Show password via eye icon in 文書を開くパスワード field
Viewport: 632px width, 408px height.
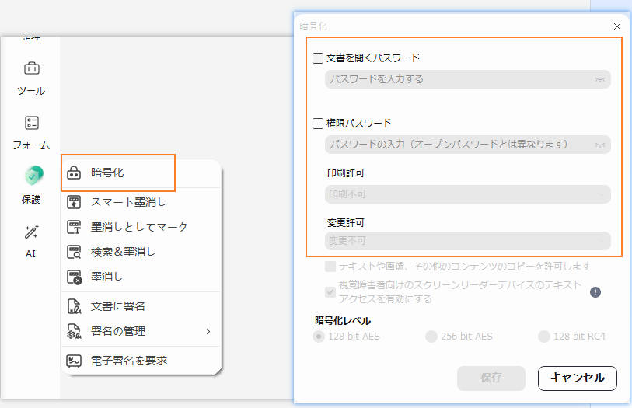click(x=599, y=79)
